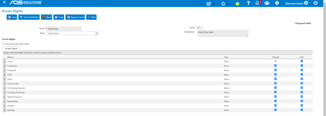The width and height of the screenshot is (326, 116).
Task: Toggle View checkbox for Customers
Action: 302,65
